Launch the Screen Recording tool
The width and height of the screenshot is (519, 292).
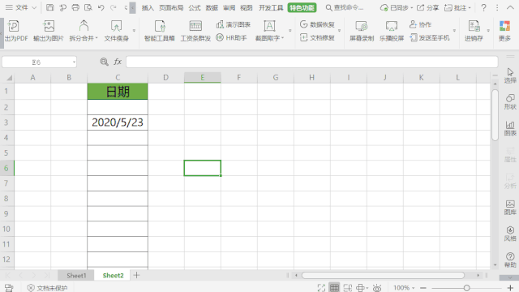(362, 26)
